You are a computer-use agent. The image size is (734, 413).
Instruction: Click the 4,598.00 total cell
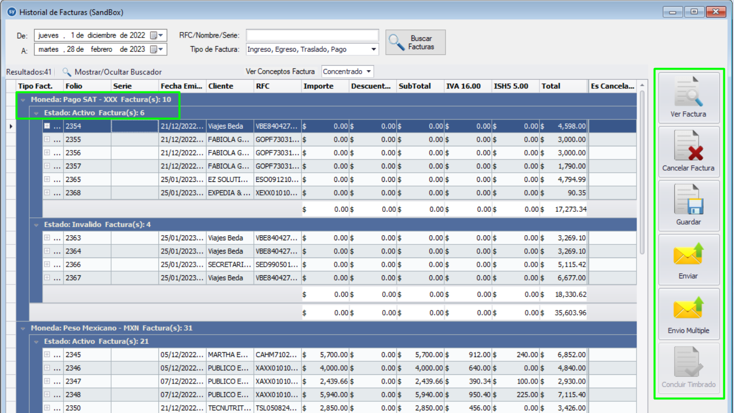[563, 126]
